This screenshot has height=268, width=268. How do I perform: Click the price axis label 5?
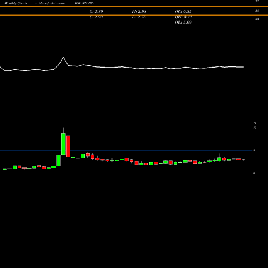[254, 150]
